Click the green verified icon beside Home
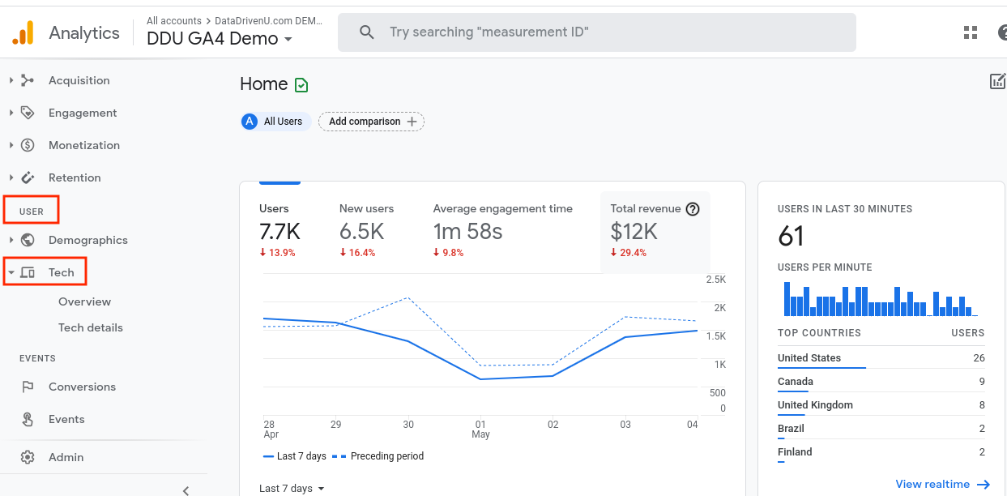 click(301, 85)
